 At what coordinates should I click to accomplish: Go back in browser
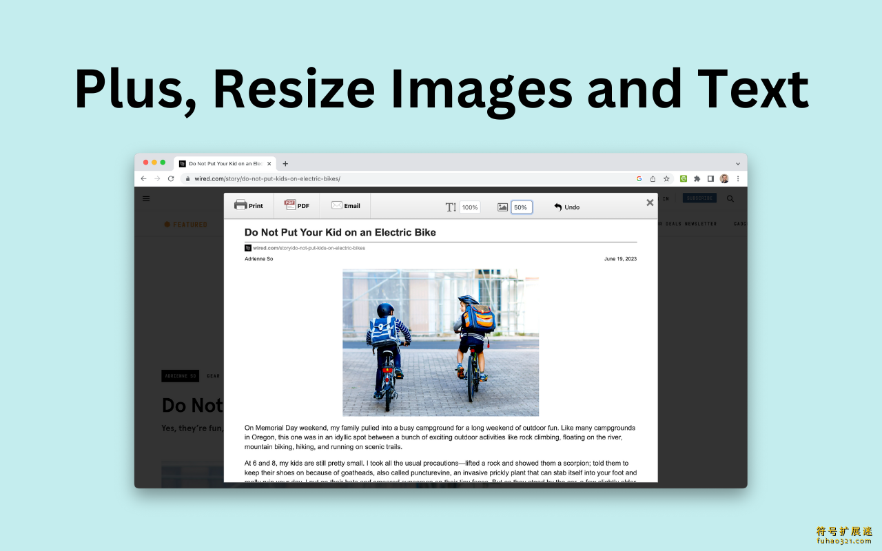[143, 178]
